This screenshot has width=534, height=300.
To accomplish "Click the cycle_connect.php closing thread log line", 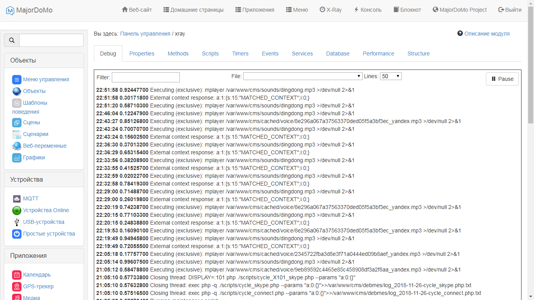I will (289, 293).
